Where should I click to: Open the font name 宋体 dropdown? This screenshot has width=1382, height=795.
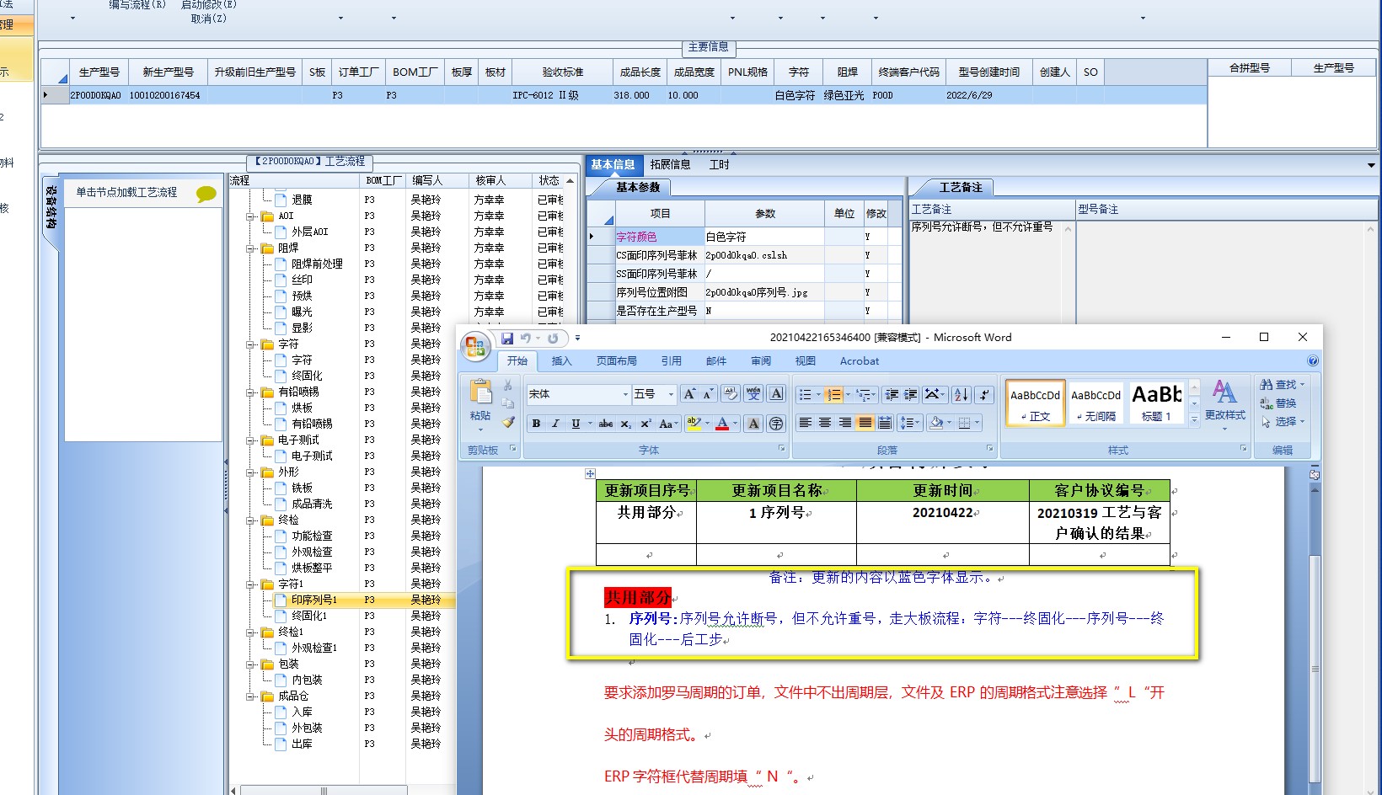tap(625, 394)
